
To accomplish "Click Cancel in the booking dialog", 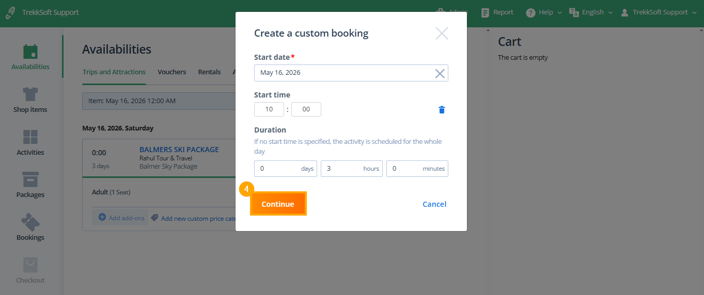I will pos(434,204).
